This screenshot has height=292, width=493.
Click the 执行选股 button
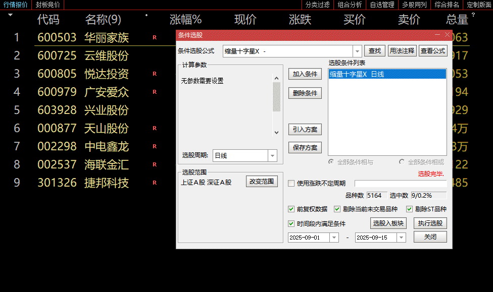[430, 223]
